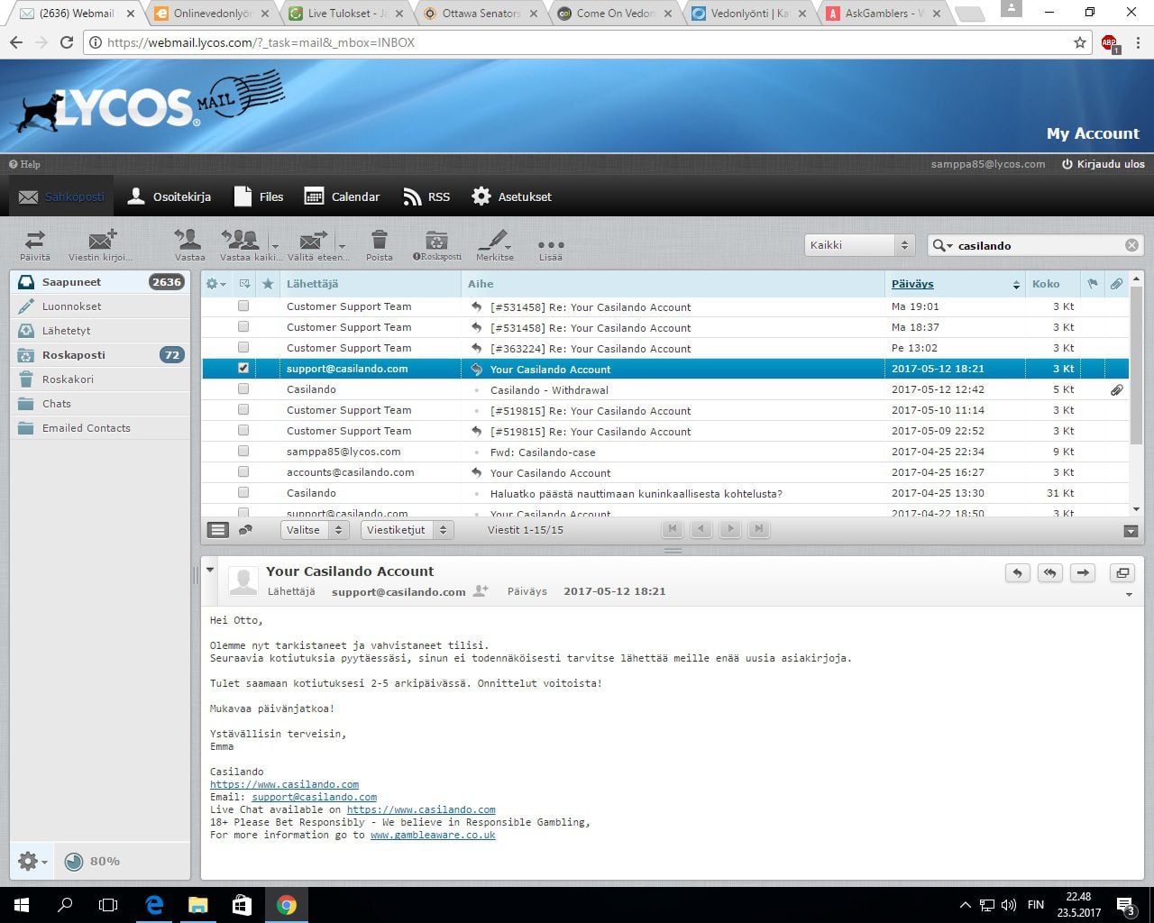The width and height of the screenshot is (1154, 923).
Task: Open My Account link
Action: point(1093,133)
